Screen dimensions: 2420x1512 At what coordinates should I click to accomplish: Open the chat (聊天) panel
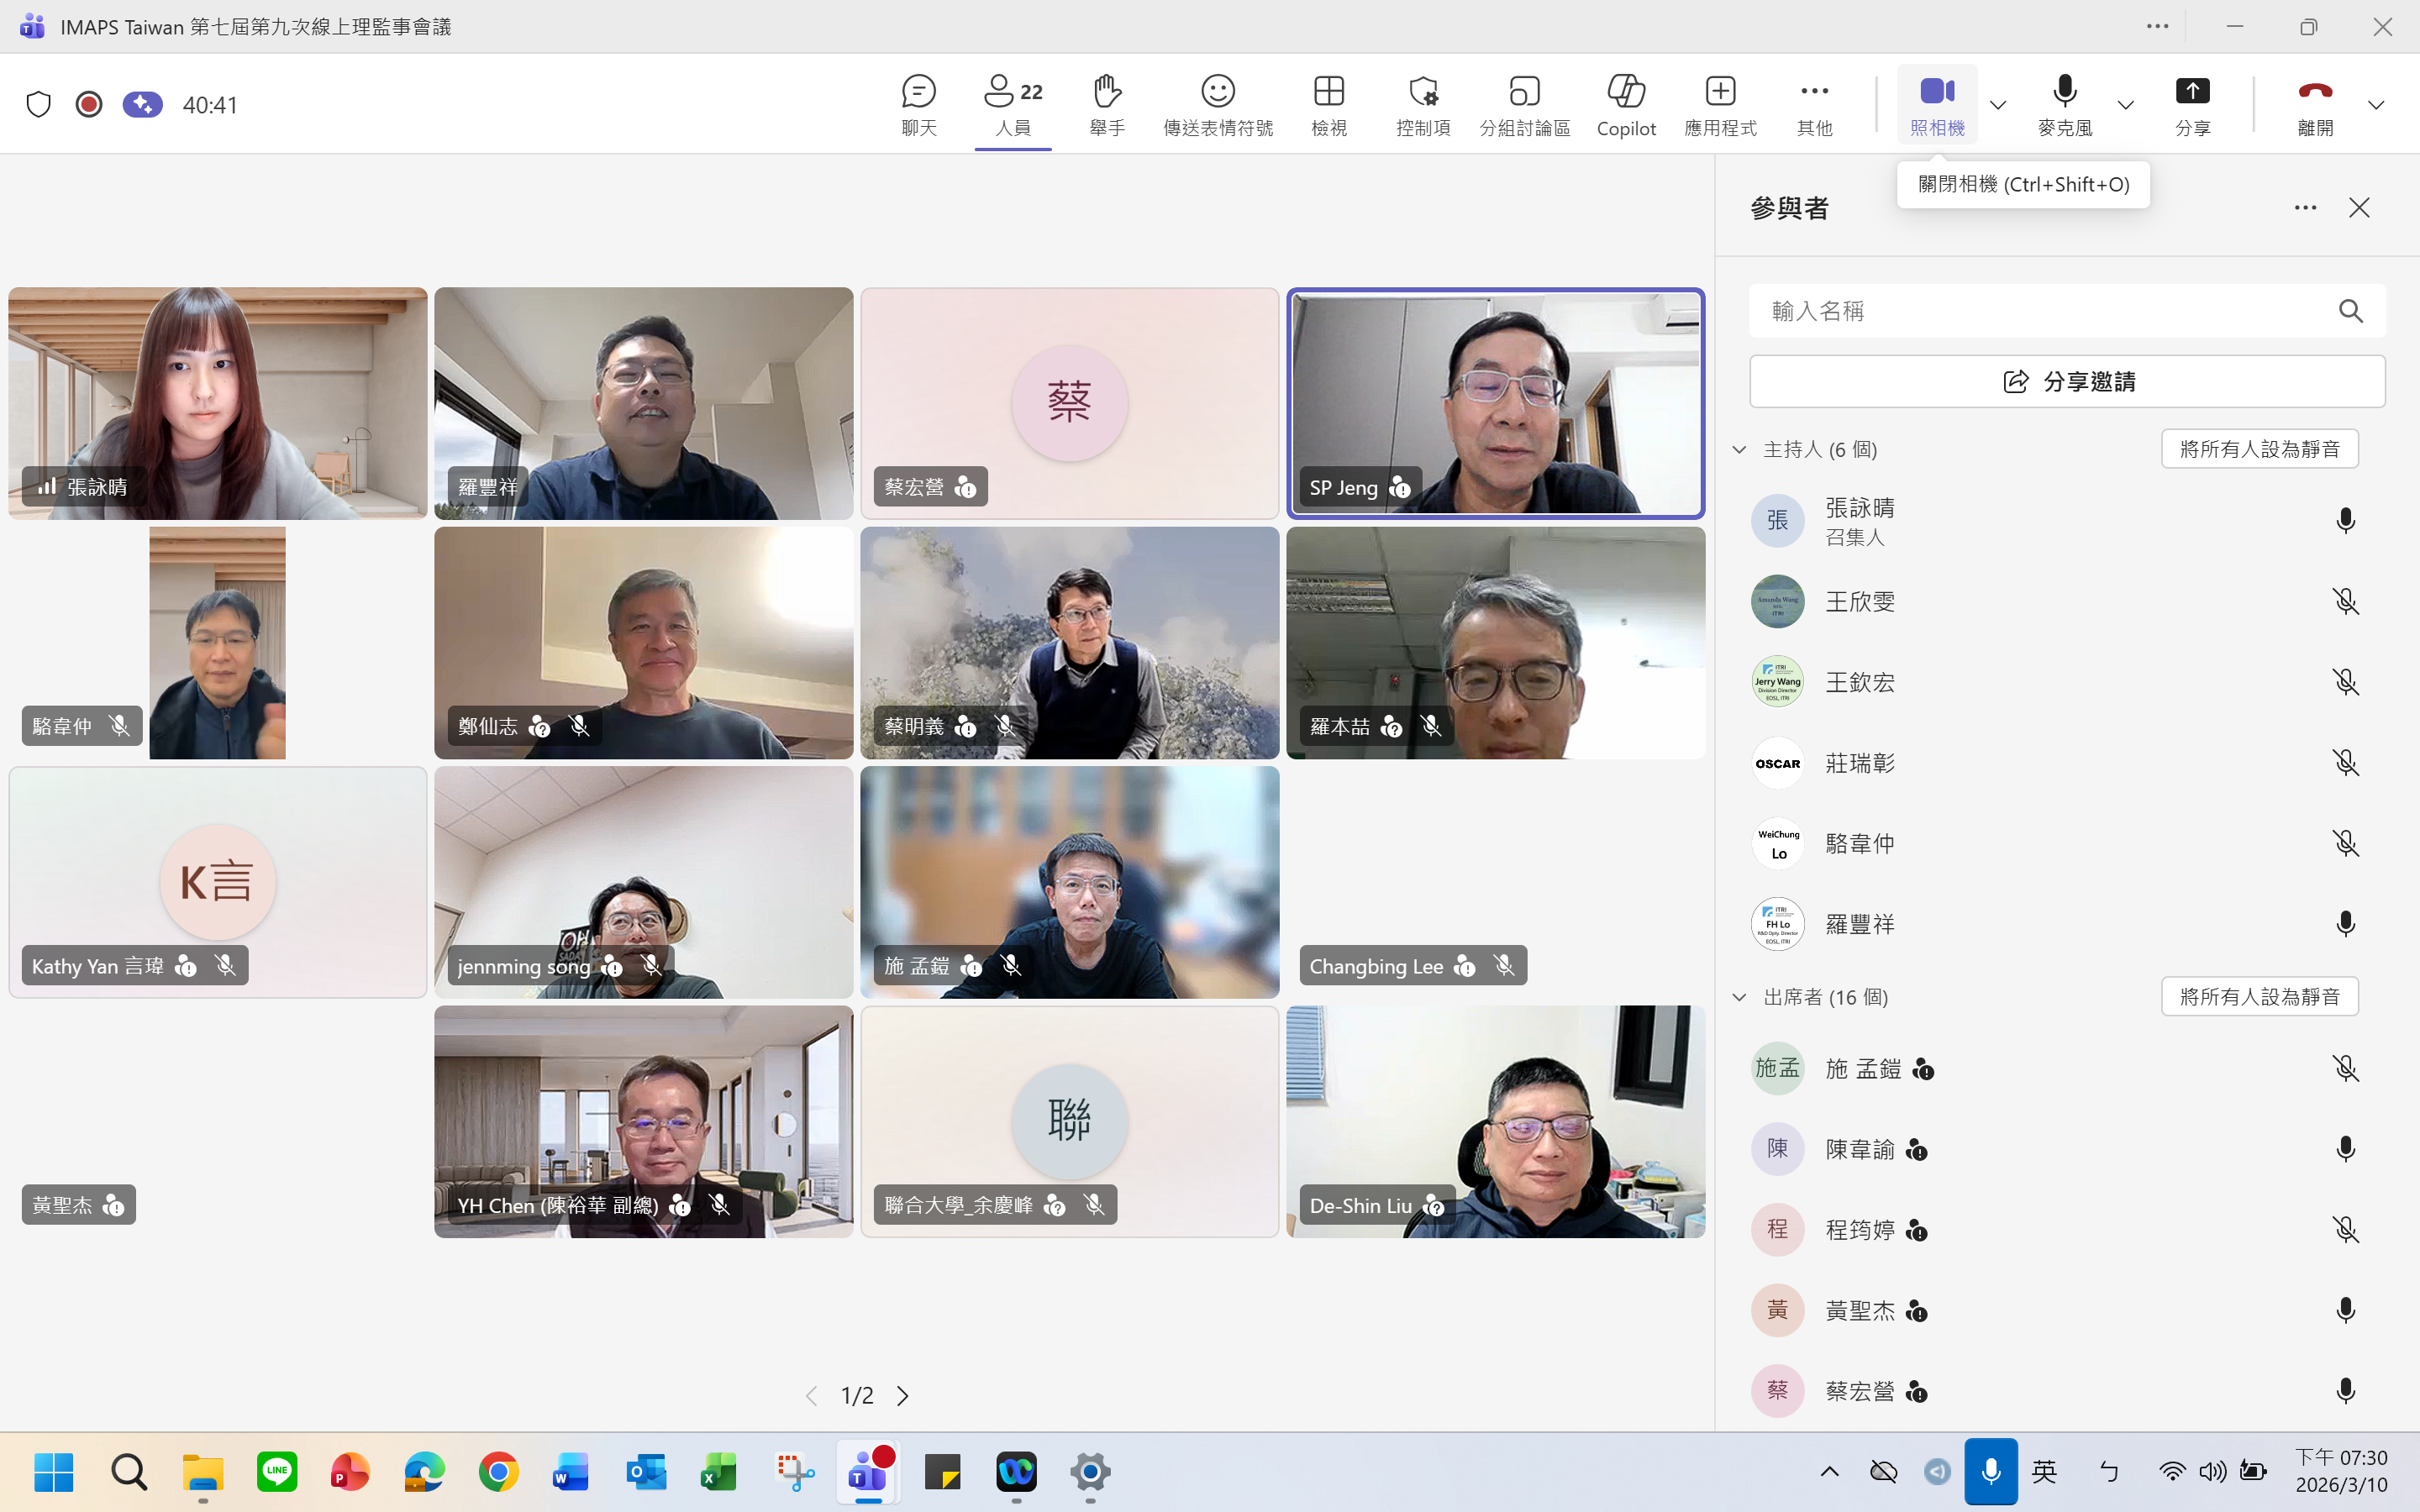918,104
